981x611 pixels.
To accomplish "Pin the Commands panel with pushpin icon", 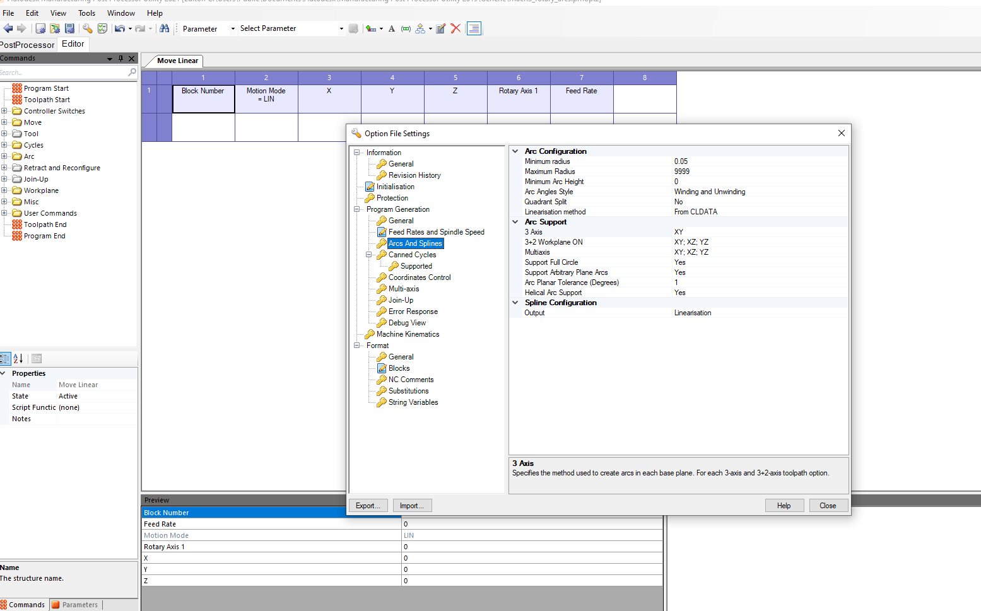I will [120, 59].
